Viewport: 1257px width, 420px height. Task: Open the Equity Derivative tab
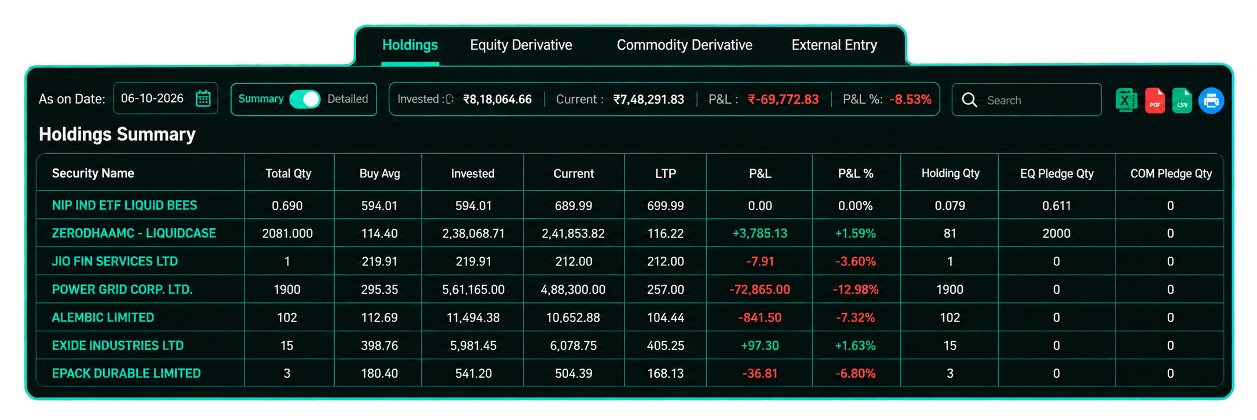click(521, 45)
